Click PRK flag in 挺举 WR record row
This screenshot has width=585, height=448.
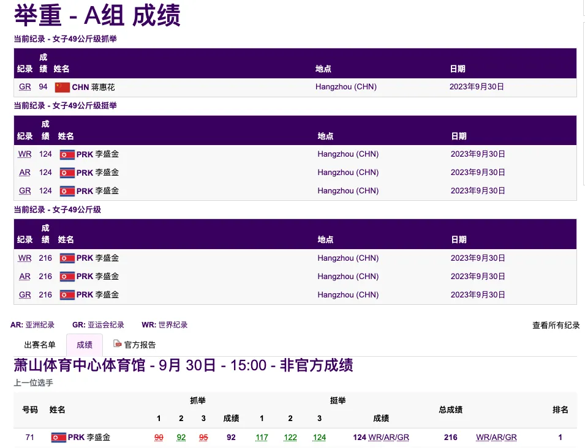(x=67, y=154)
